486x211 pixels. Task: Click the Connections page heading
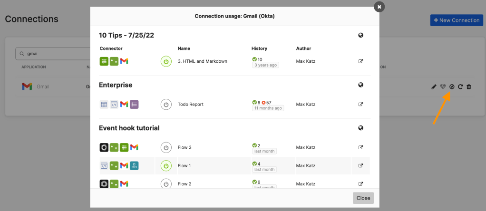(x=31, y=19)
